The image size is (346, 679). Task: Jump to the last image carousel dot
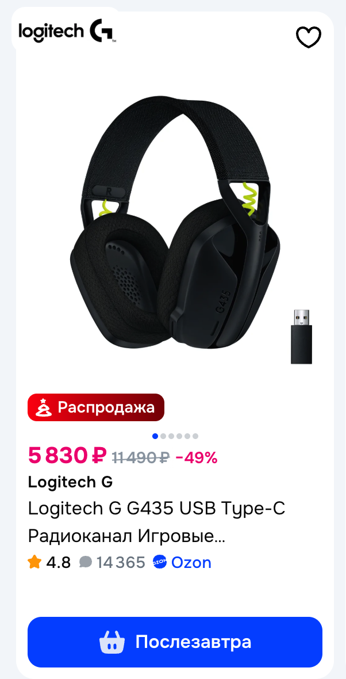tap(195, 436)
